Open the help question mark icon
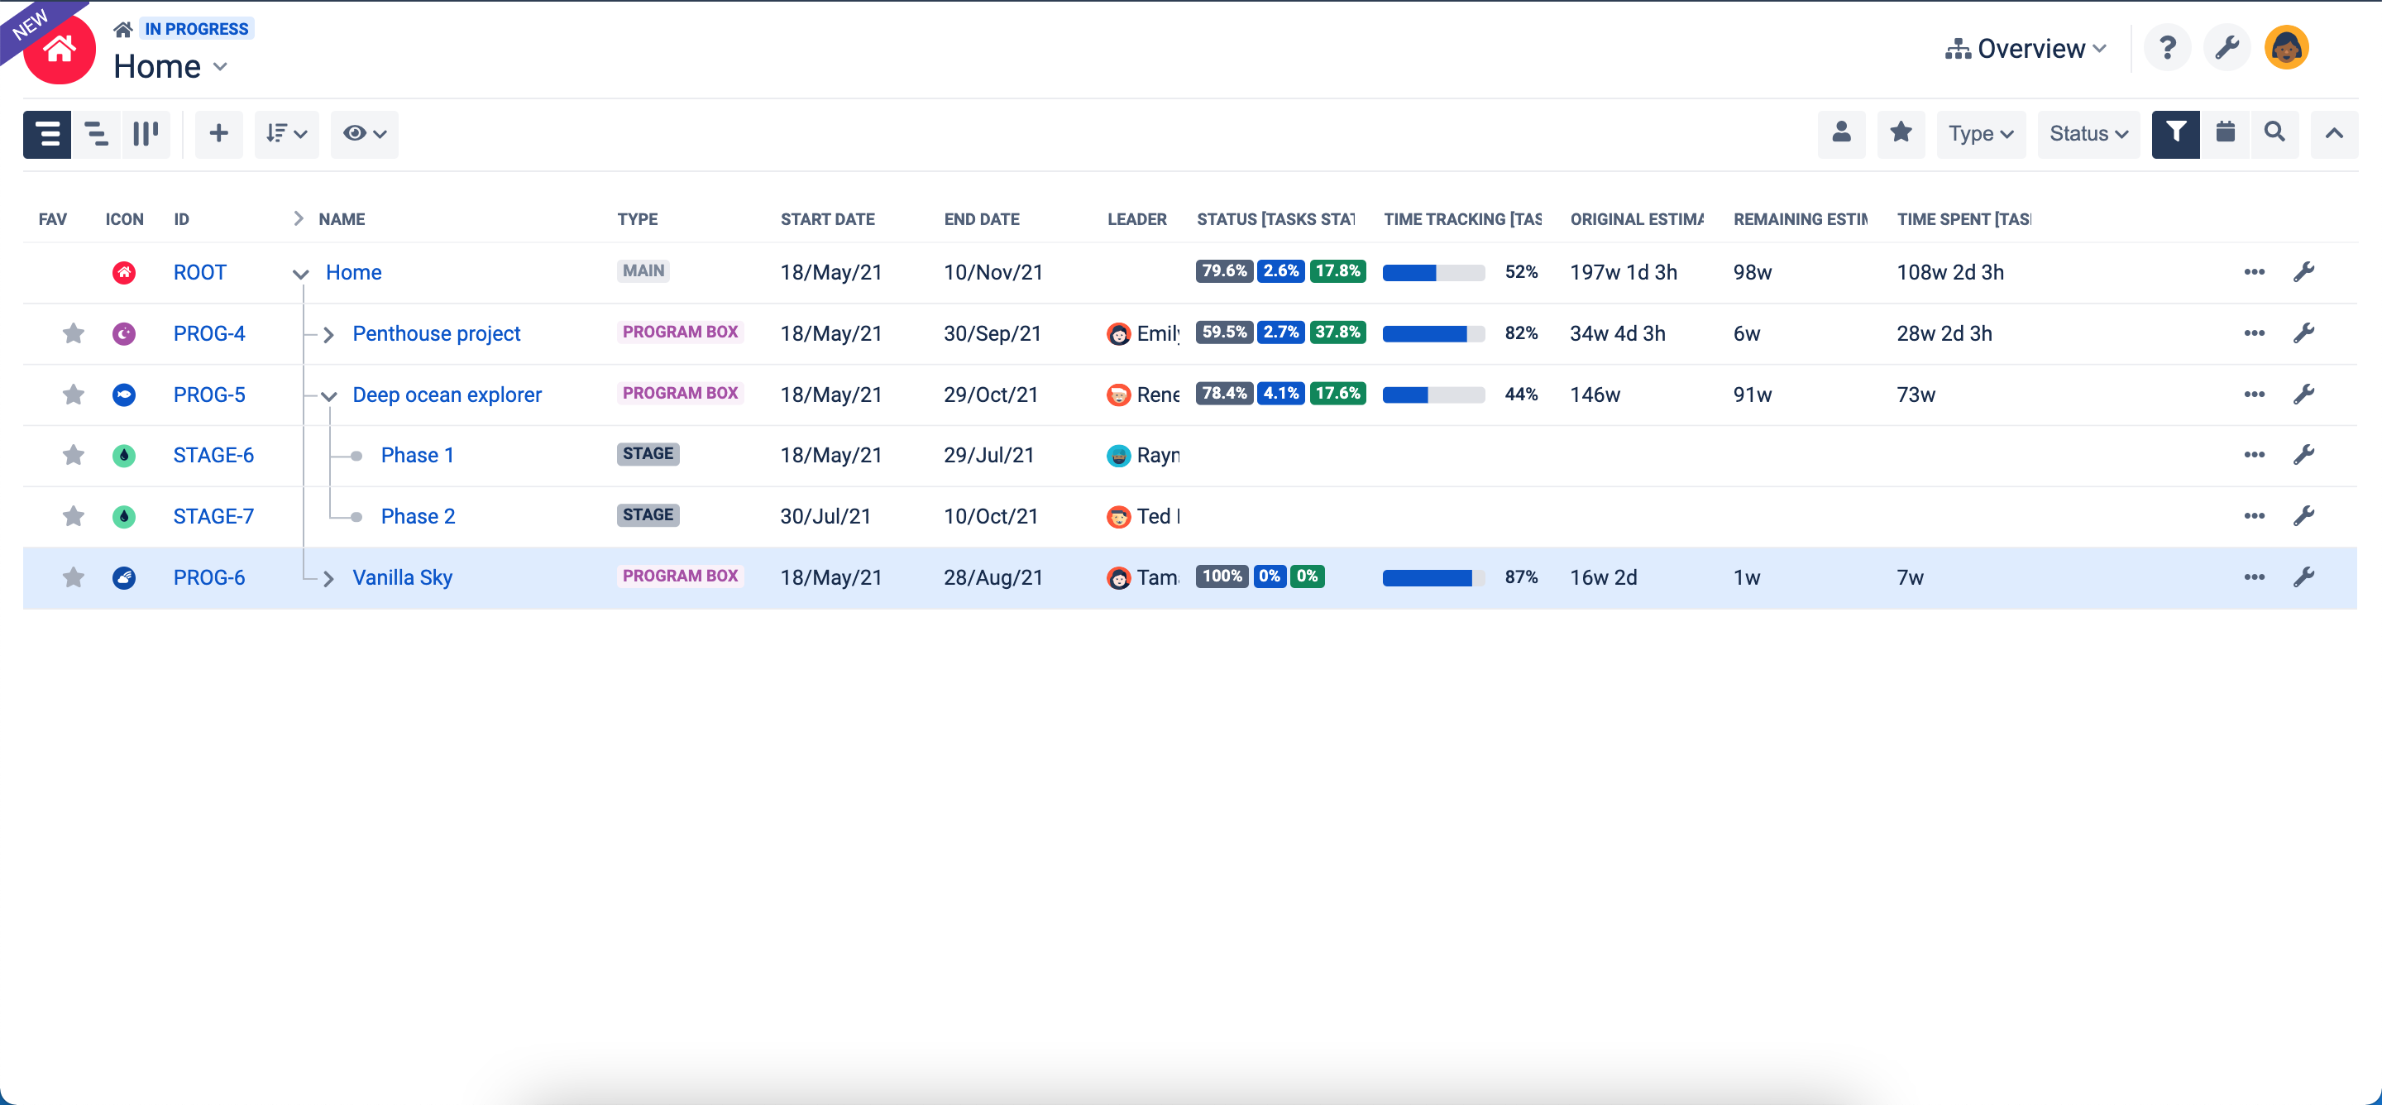Image resolution: width=2382 pixels, height=1105 pixels. (2167, 47)
